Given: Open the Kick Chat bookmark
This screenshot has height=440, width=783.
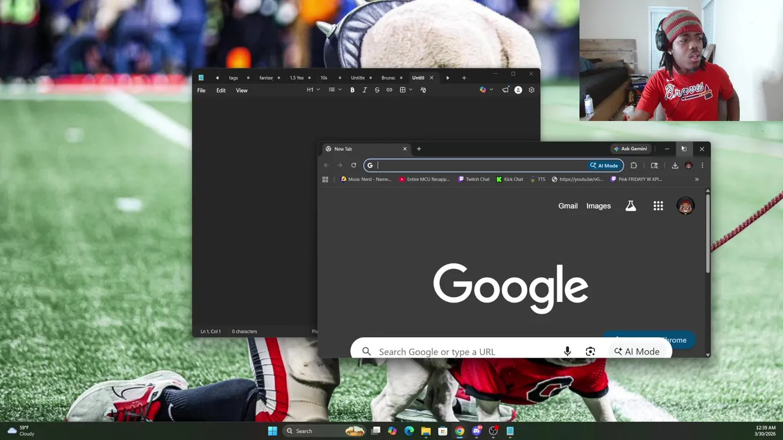Looking at the screenshot, I should click(x=510, y=179).
